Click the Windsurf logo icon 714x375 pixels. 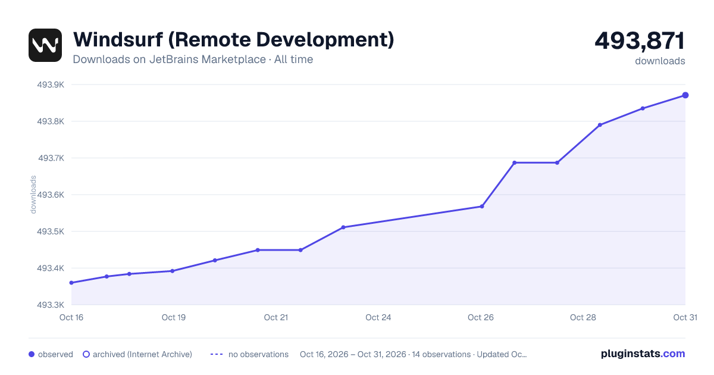point(45,45)
